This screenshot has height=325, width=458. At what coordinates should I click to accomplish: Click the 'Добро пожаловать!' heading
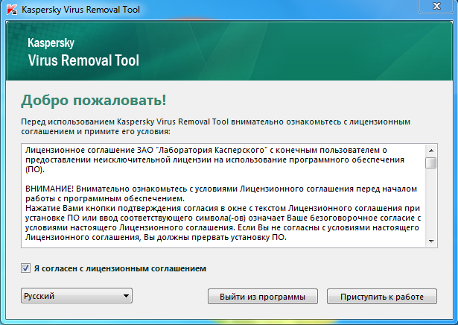point(94,100)
